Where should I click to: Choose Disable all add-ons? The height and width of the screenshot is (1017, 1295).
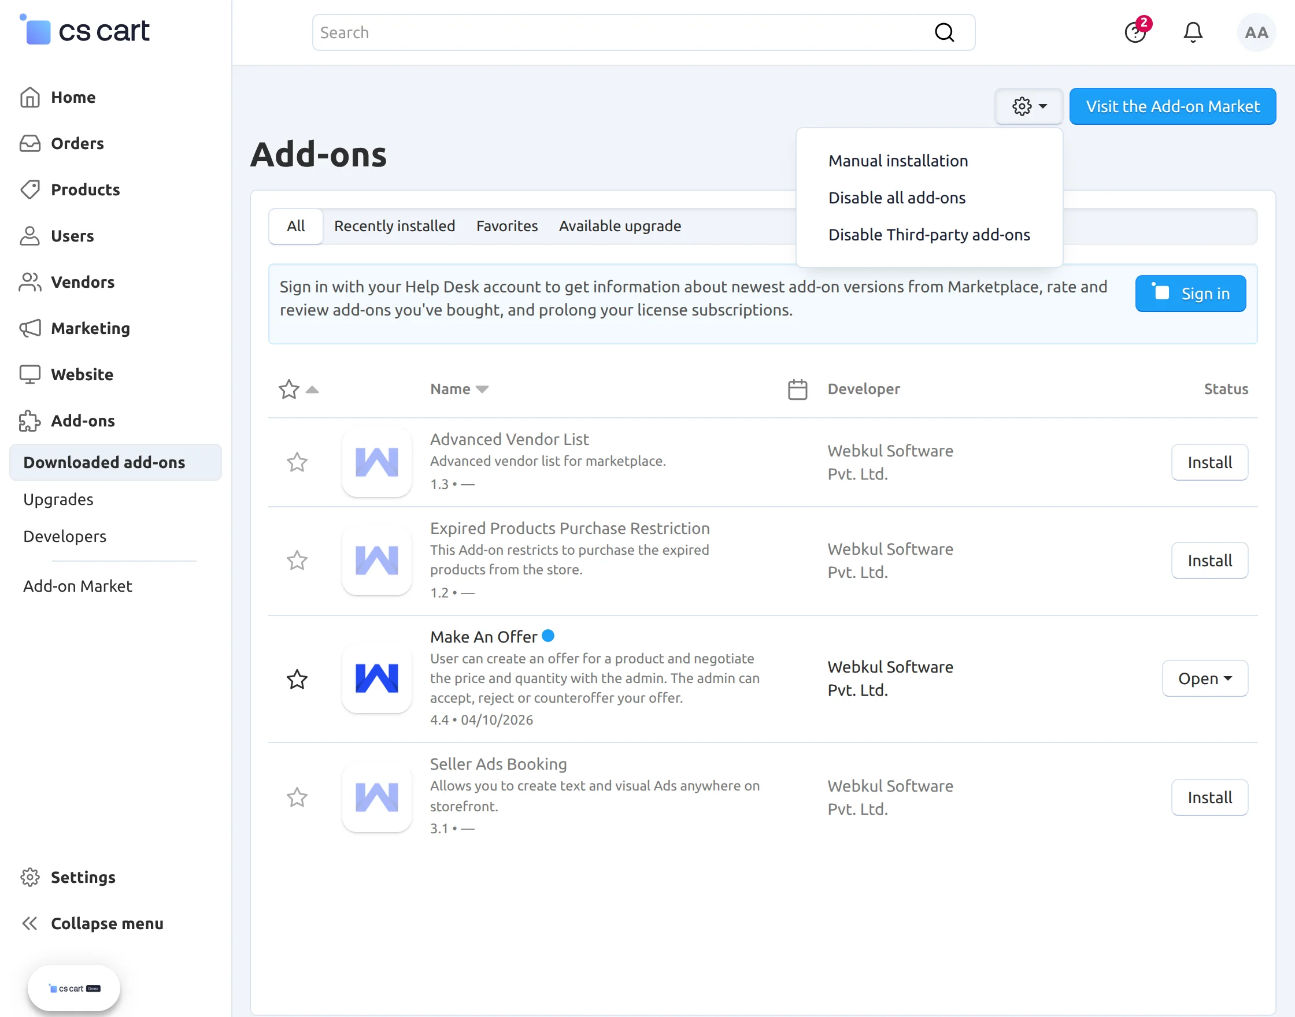click(897, 198)
